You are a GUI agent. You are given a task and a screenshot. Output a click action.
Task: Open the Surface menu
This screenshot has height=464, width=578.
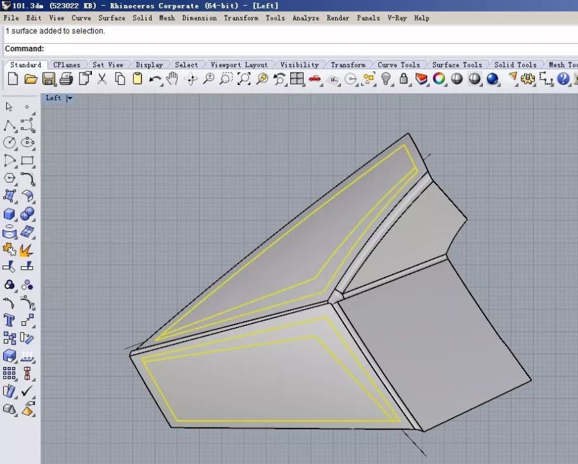[111, 18]
